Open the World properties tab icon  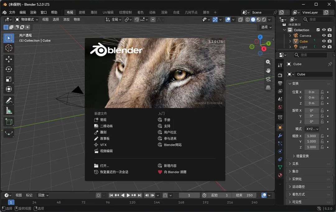tap(280, 107)
